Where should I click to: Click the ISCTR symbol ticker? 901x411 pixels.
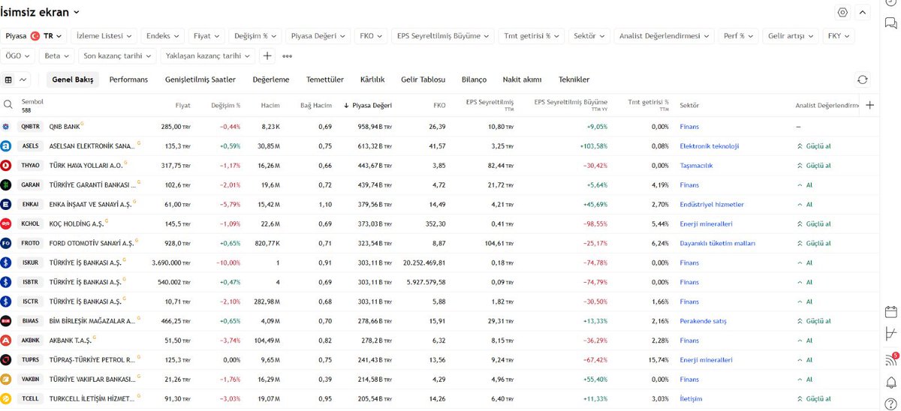tap(31, 301)
